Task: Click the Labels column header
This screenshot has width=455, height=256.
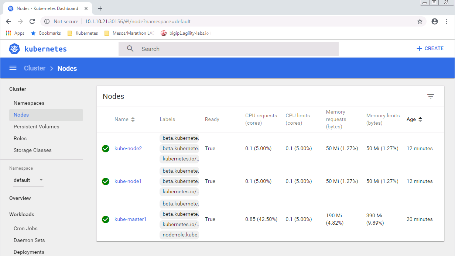Action: click(x=167, y=119)
